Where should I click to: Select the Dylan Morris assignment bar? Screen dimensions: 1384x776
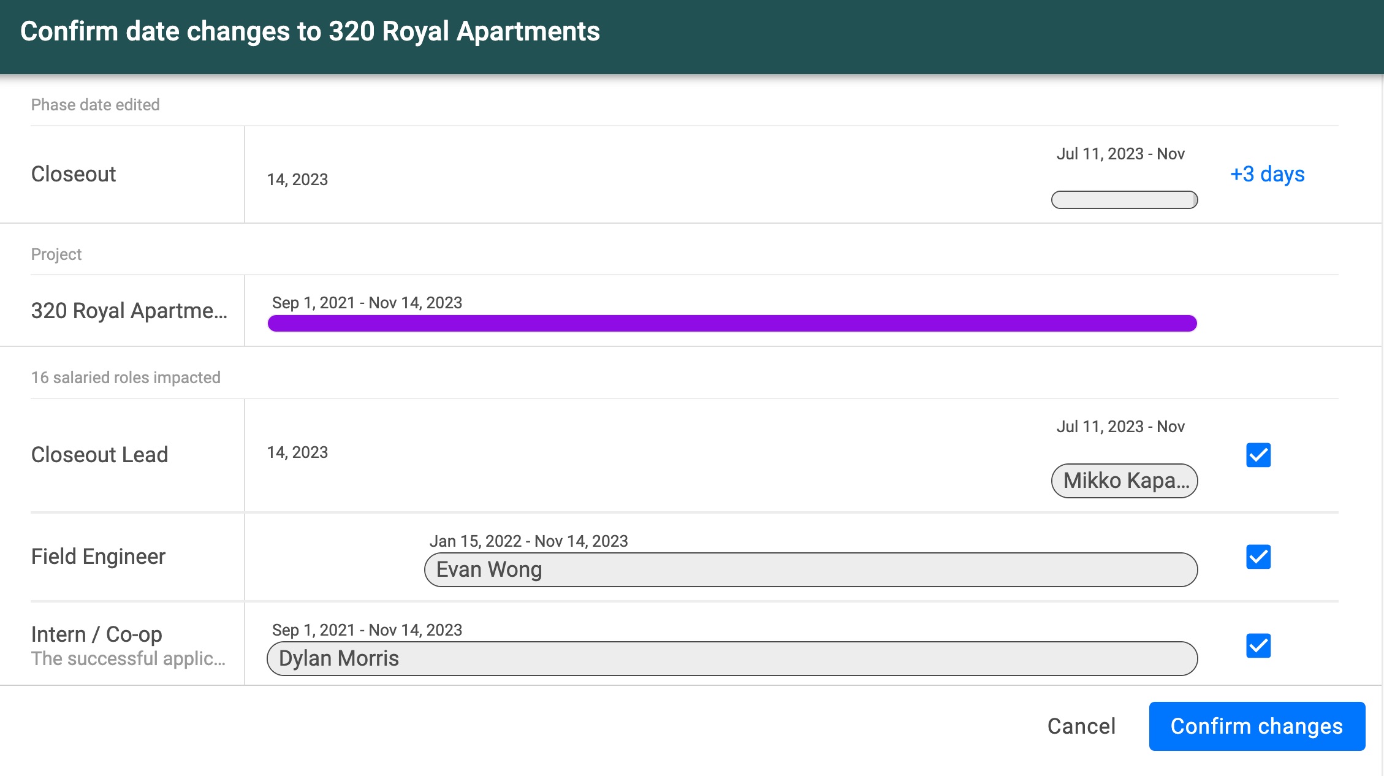732,658
